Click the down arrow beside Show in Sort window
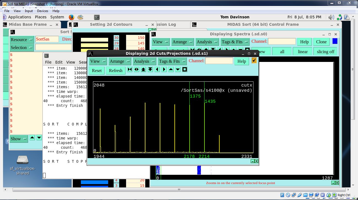Image resolution: width=358 pixels, height=200 pixels. click(39, 138)
